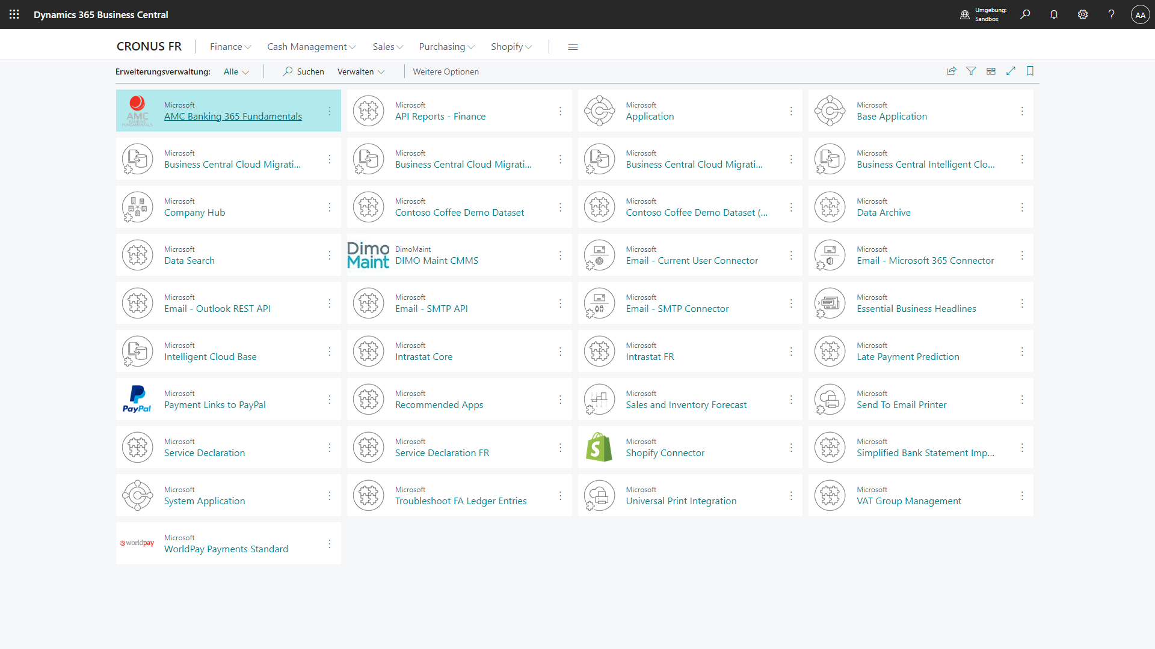1155x649 pixels.
Task: Open the three-dot menu for VAT Group Management
Action: pyautogui.click(x=1022, y=496)
